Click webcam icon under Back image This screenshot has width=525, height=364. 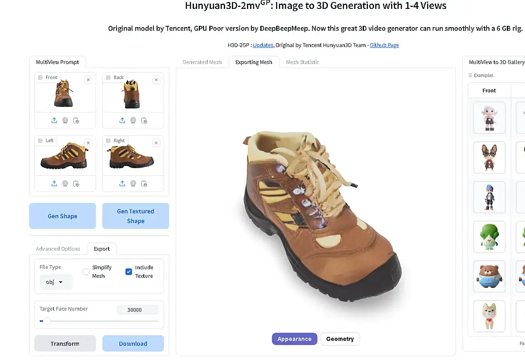point(133,120)
